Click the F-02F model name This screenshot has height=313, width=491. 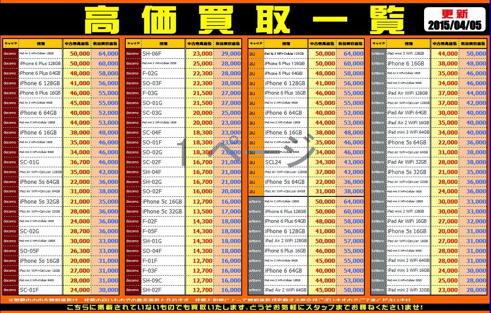(150, 222)
